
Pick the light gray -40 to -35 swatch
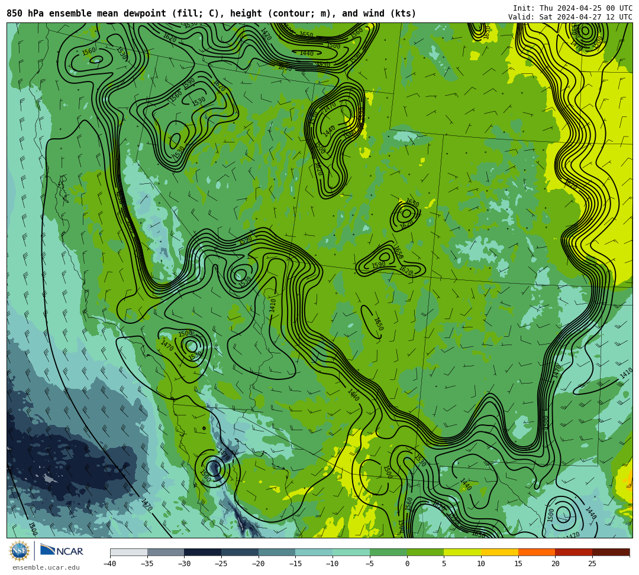129,552
